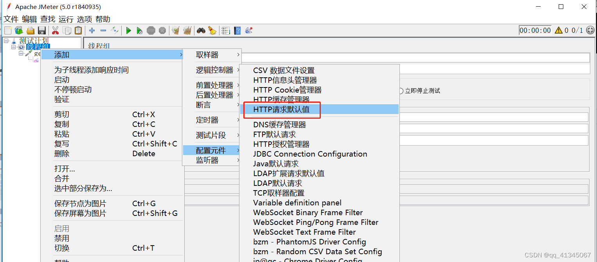Expand the 添加 submenu entry
597x262 pixels.
coord(112,55)
